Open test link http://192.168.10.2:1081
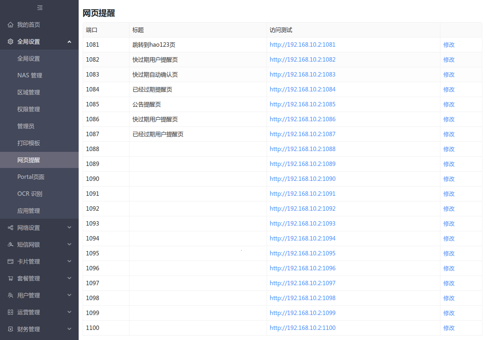The width and height of the screenshot is (486, 340). coord(302,45)
